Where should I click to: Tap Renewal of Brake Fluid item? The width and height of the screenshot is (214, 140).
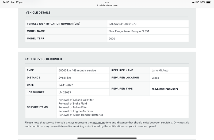(x=72, y=103)
